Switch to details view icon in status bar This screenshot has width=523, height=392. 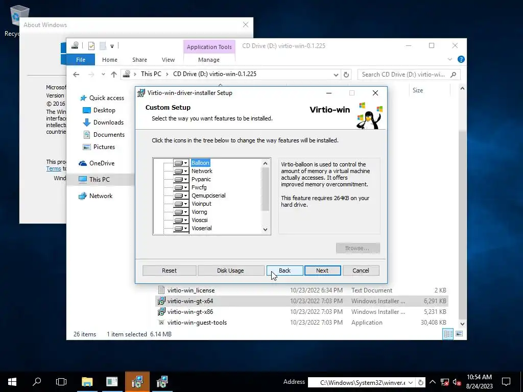[448, 334]
